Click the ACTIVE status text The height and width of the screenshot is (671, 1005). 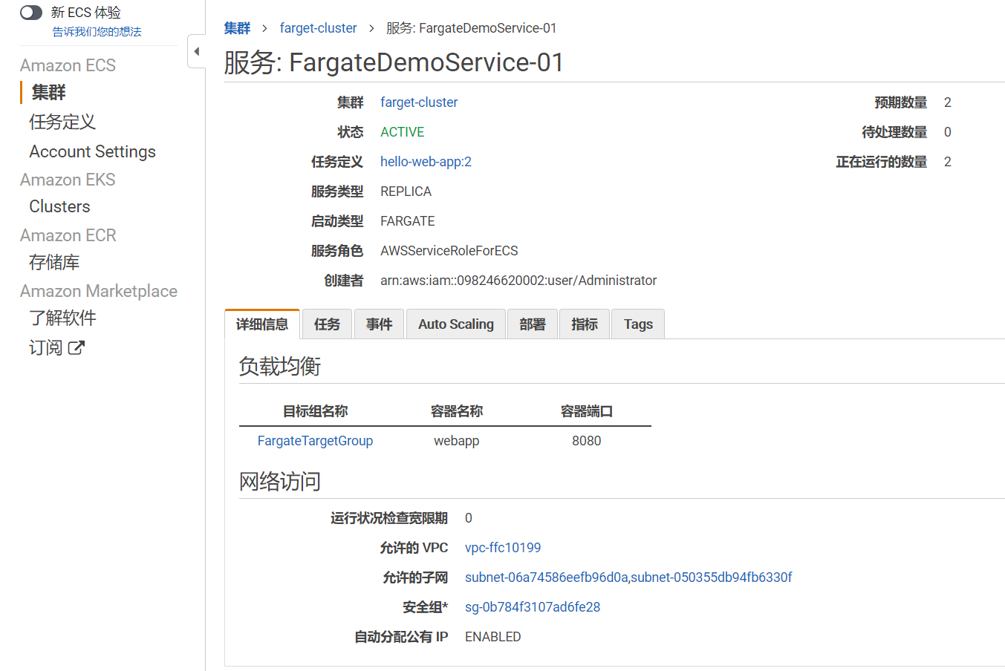(x=403, y=132)
